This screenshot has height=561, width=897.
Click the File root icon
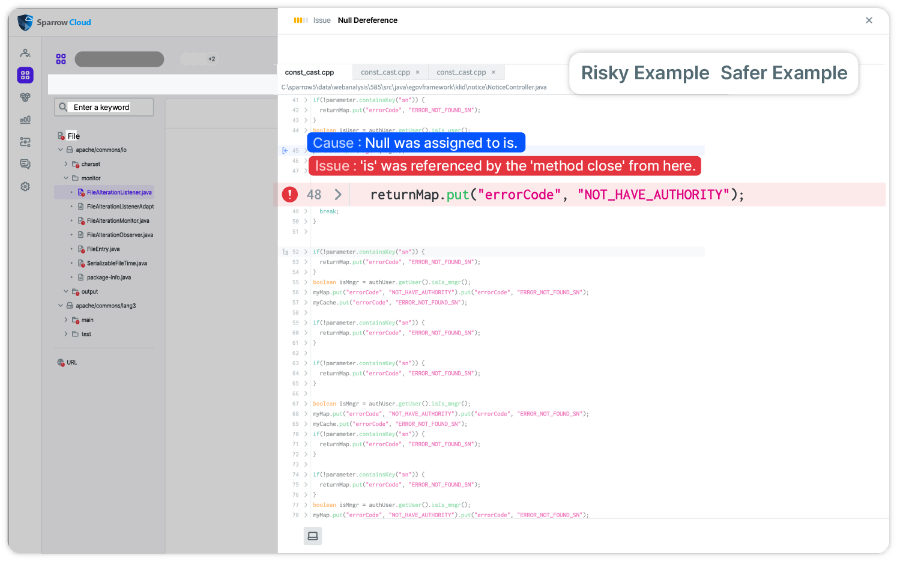(61, 136)
